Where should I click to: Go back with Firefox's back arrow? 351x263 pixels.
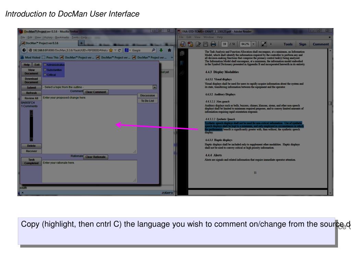tap(24, 50)
